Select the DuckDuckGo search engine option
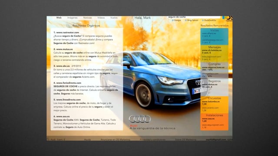The height and width of the screenshot is (156, 278). [x=209, y=20]
